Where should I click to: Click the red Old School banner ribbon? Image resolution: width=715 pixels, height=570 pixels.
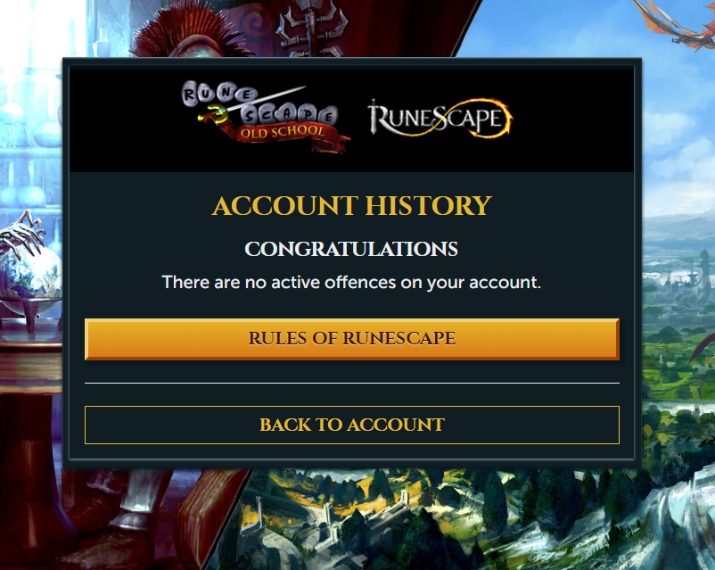click(x=285, y=135)
